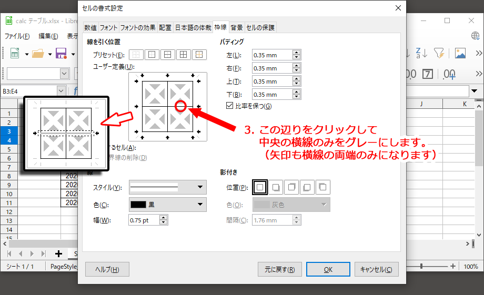
Task: Choose shadow to top right icon
Action: (x=291, y=187)
